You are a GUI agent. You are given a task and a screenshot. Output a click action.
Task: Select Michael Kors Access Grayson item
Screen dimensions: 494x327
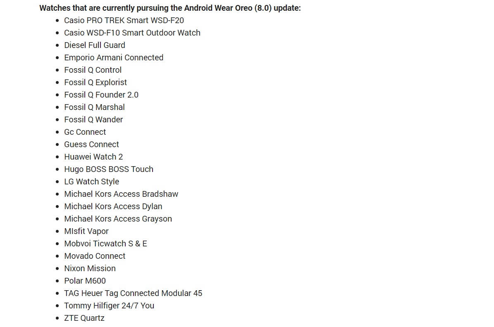click(x=118, y=219)
